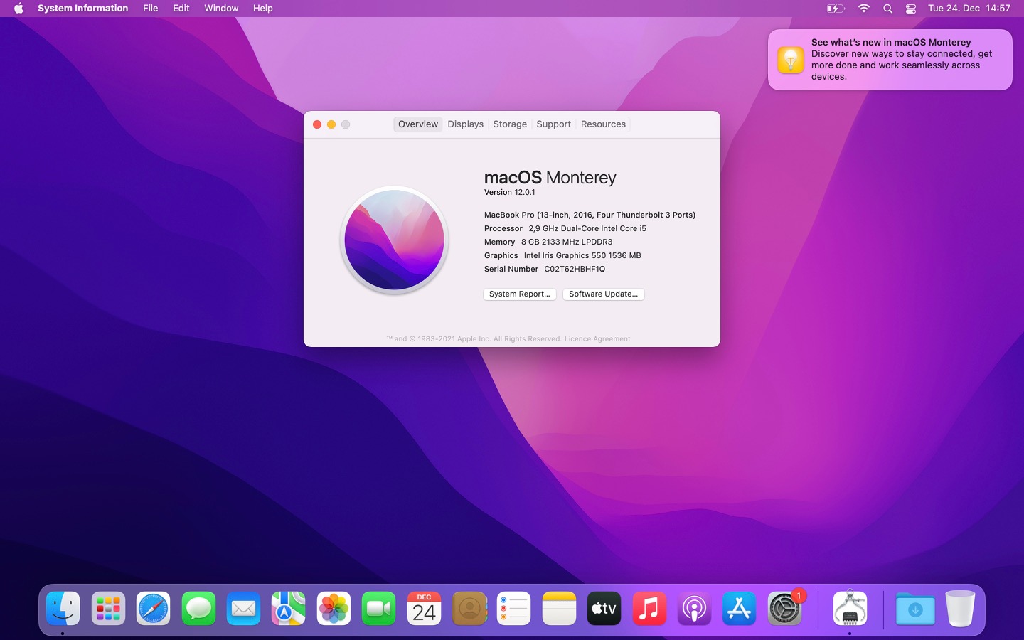The width and height of the screenshot is (1024, 640).
Task: Open Downloads folder in dock
Action: (x=915, y=609)
